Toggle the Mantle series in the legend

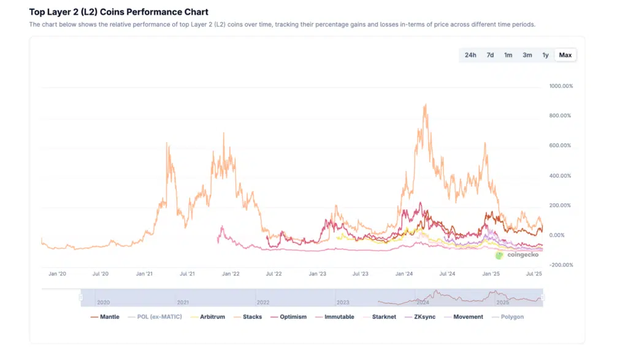pos(105,317)
